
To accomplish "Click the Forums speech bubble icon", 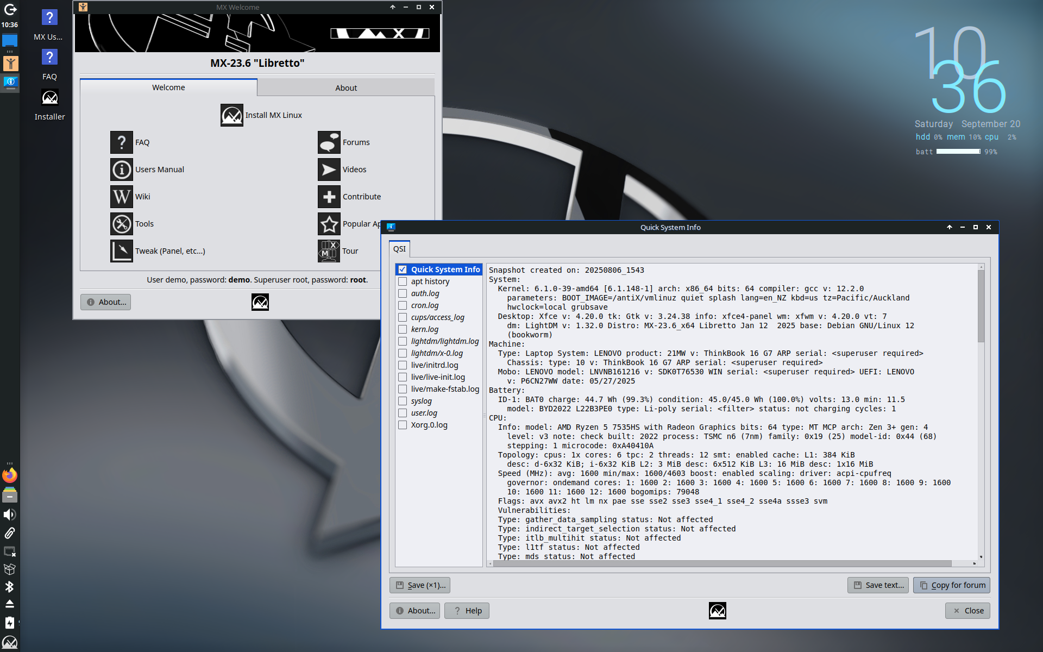I will (329, 142).
